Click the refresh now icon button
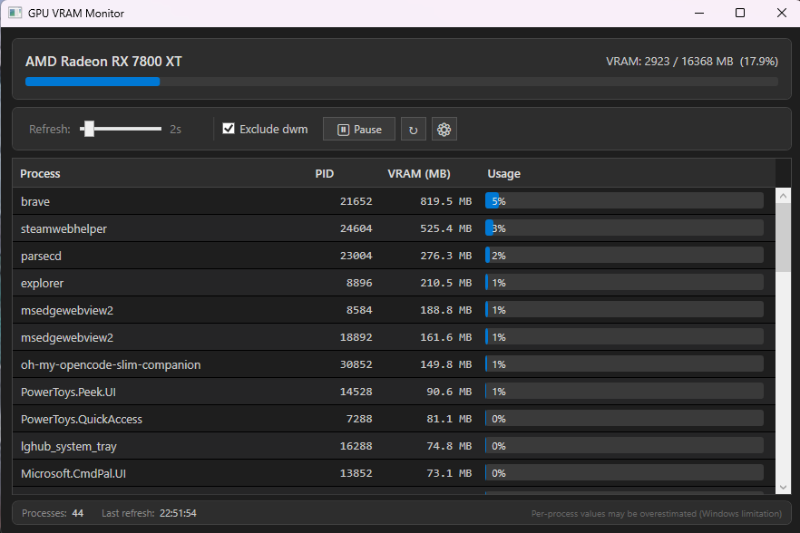Screen dimensions: 800x533 click(414, 130)
